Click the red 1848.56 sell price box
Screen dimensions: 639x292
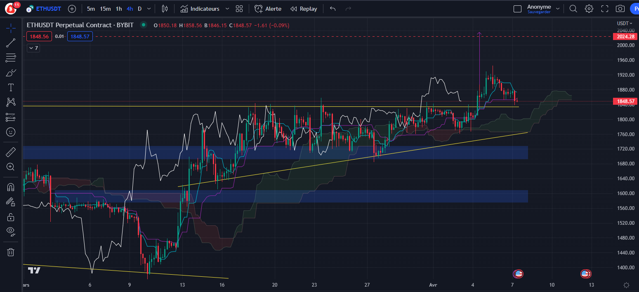pos(39,37)
